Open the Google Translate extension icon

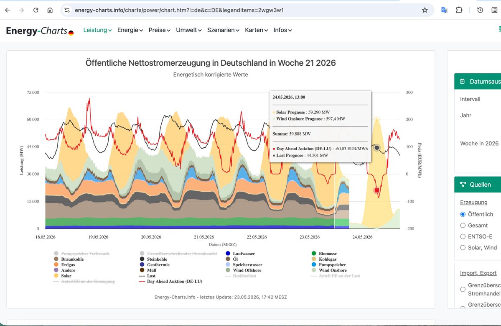[444, 10]
